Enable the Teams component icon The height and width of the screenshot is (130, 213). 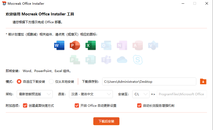106,60
